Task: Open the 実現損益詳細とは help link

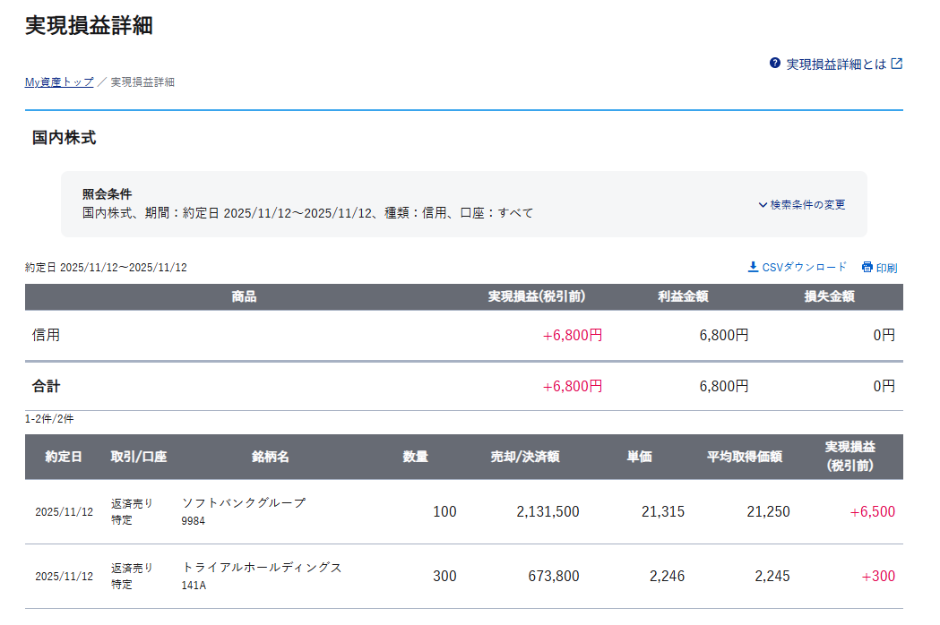Action: coord(835,64)
